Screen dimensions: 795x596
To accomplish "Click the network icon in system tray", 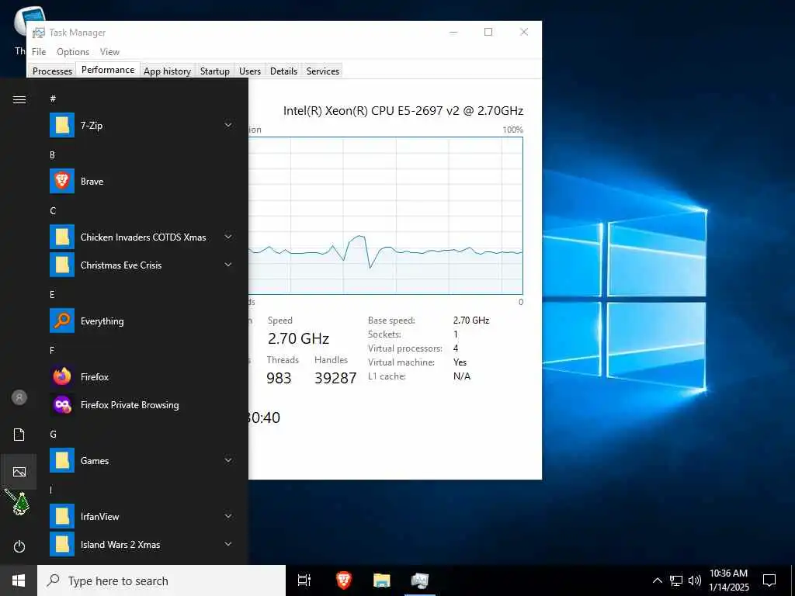I will pyautogui.click(x=676, y=580).
